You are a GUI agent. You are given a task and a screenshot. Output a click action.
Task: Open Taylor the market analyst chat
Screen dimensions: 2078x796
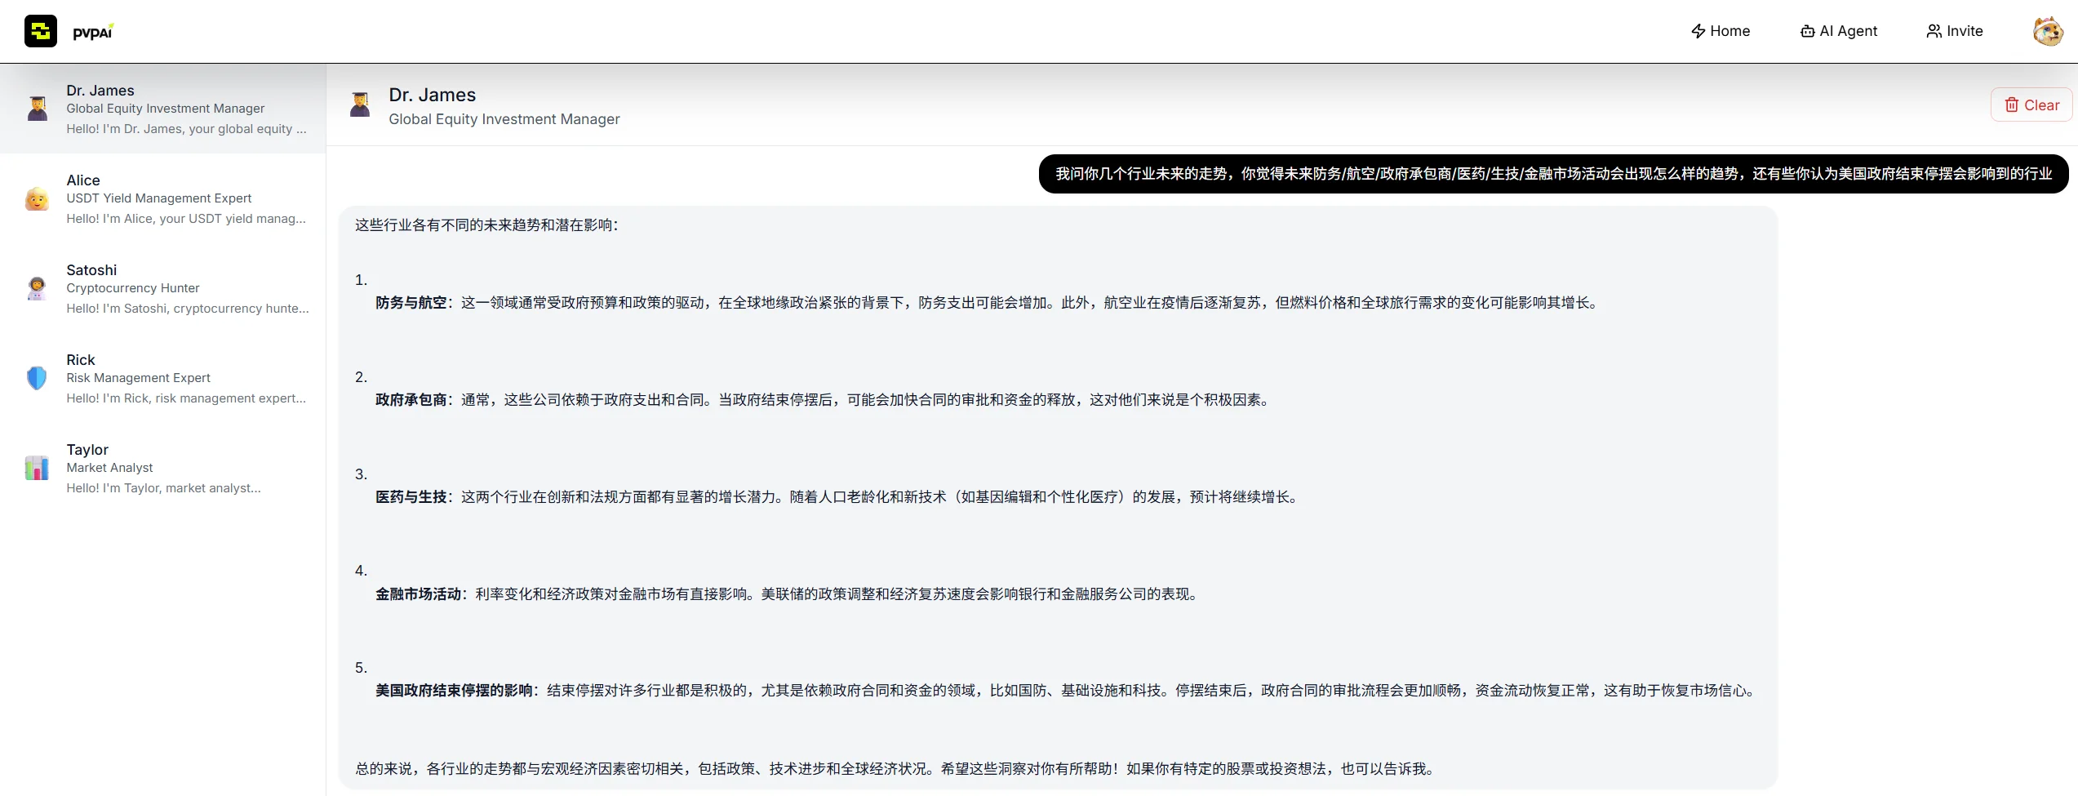point(163,467)
